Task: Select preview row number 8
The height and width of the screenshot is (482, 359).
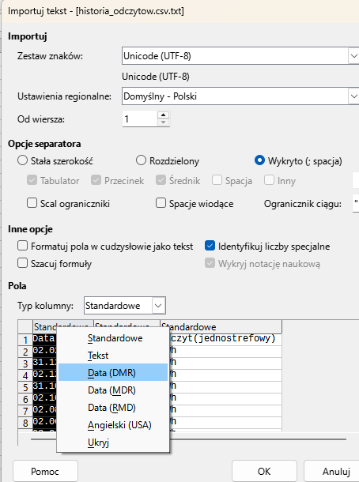Action: pos(25,424)
